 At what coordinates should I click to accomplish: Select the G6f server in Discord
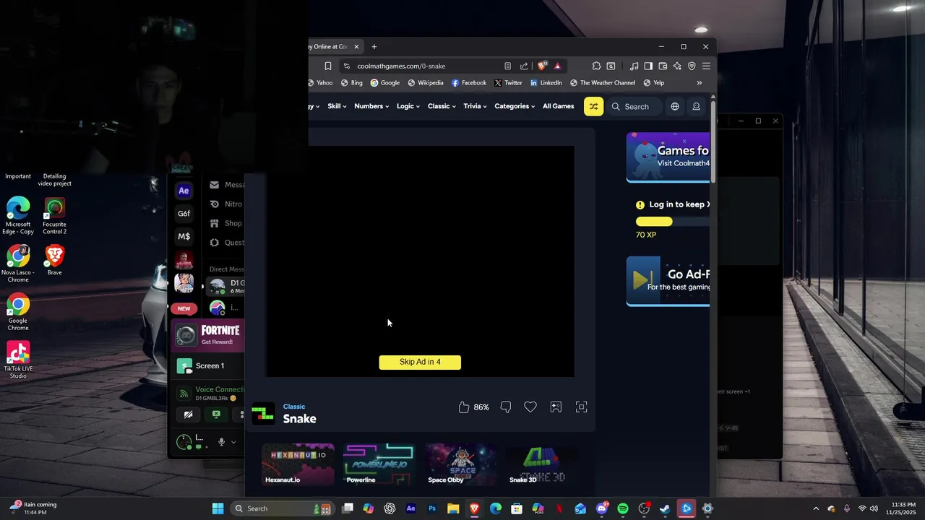point(184,214)
